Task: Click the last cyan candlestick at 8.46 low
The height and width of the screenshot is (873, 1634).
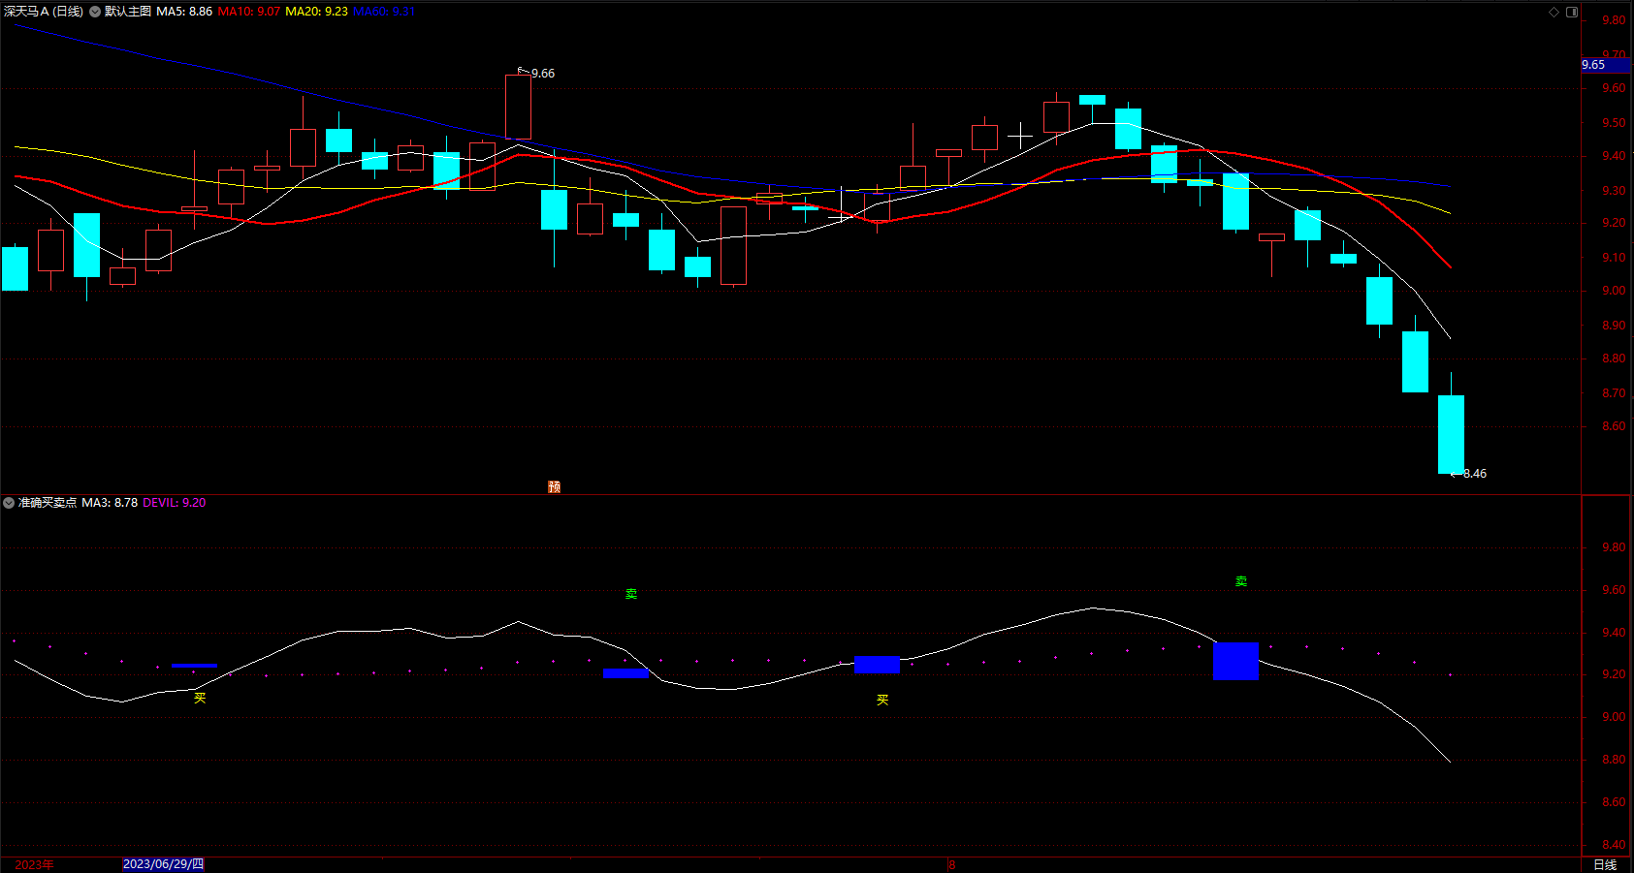Action: 1451,434
